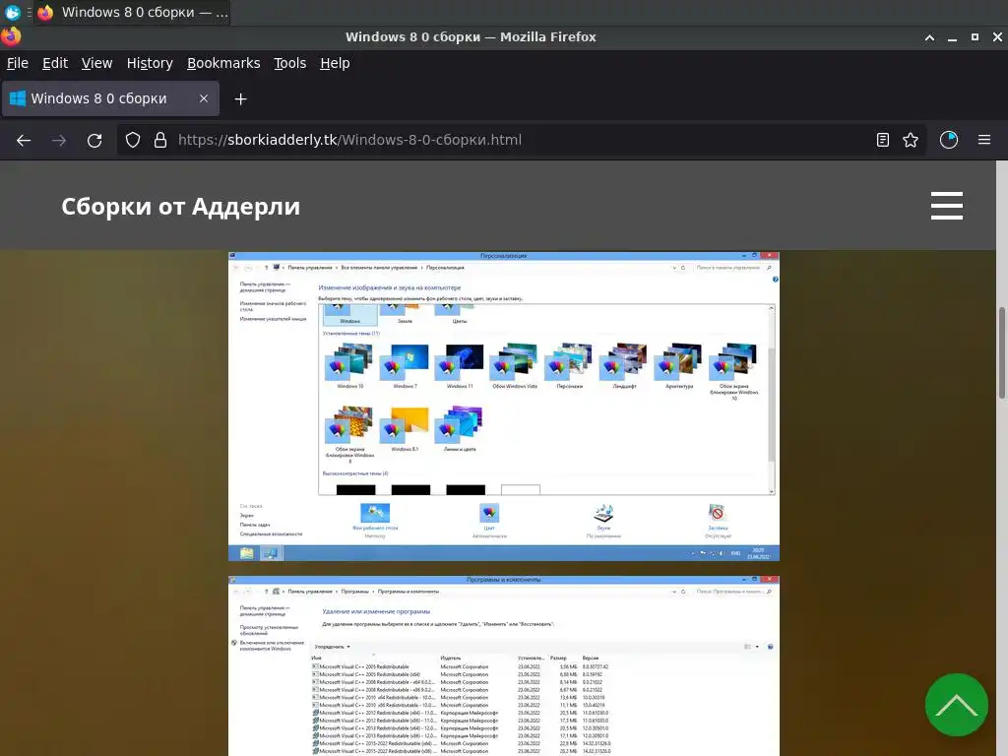Viewport: 1008px width, 756px height.
Task: Open the site hamburger menu beside Сборки от Аддерли
Action: pyautogui.click(x=947, y=206)
